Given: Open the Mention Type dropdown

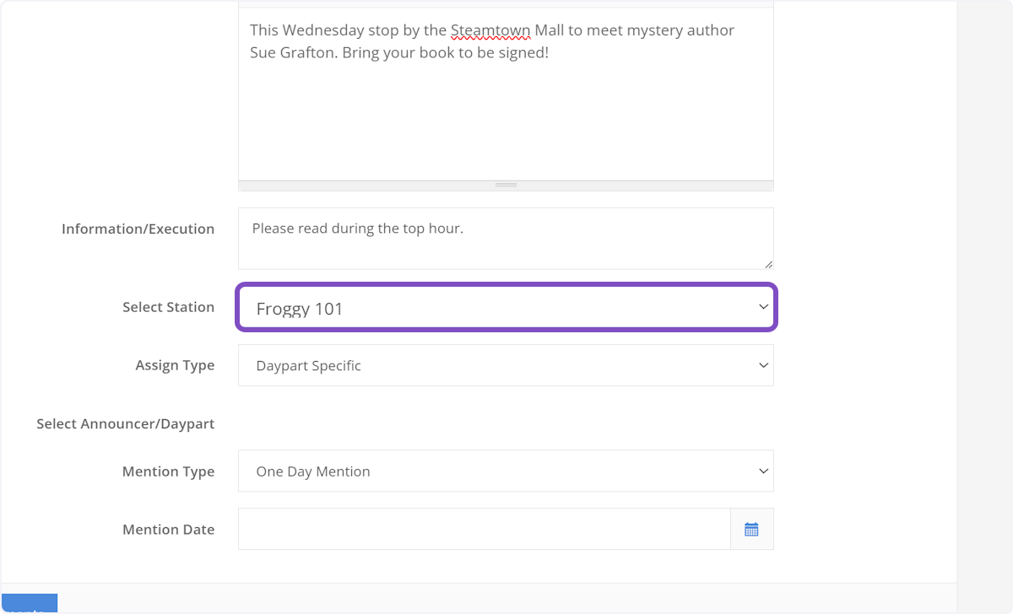Looking at the screenshot, I should [505, 471].
